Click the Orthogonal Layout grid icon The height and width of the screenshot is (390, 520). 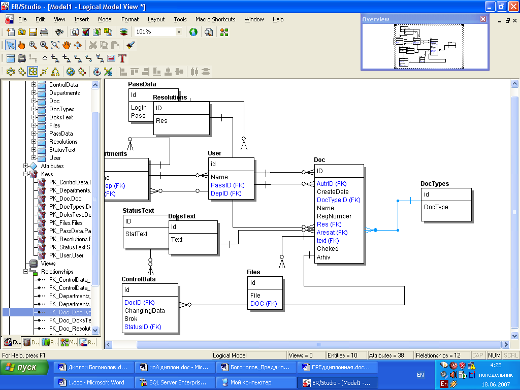[x=33, y=71]
